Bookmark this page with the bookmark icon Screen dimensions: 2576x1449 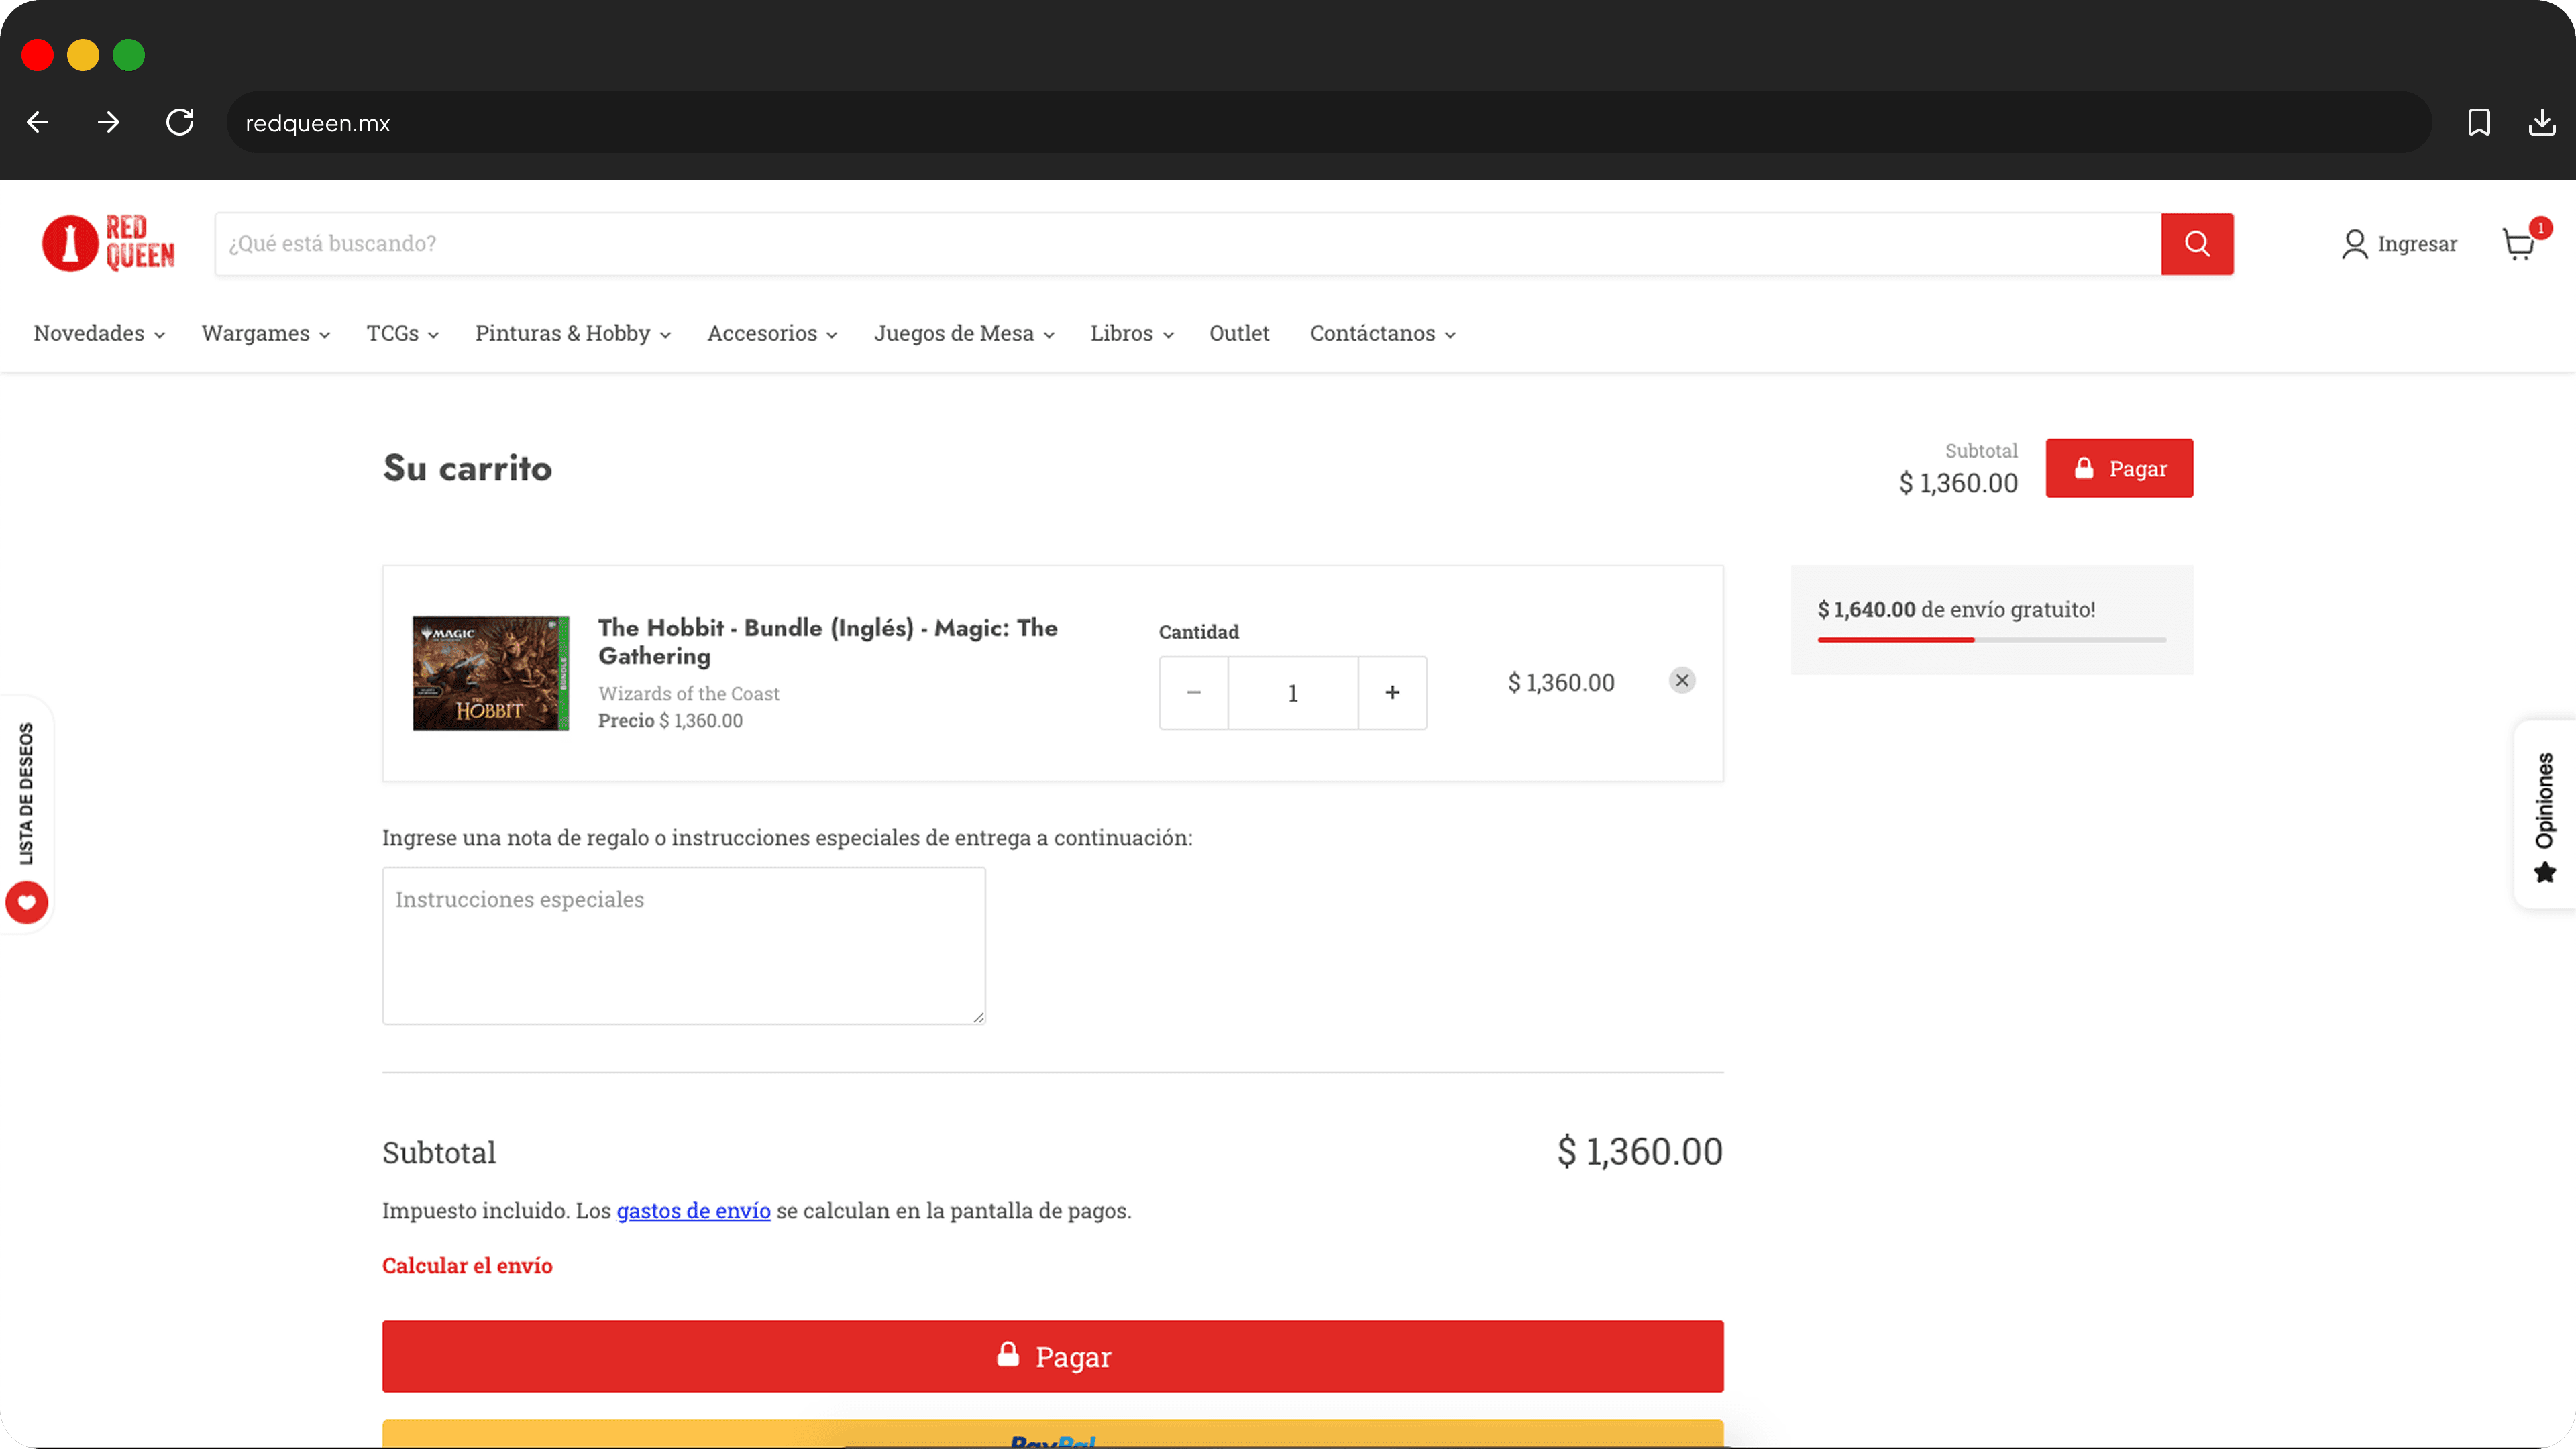point(2479,122)
